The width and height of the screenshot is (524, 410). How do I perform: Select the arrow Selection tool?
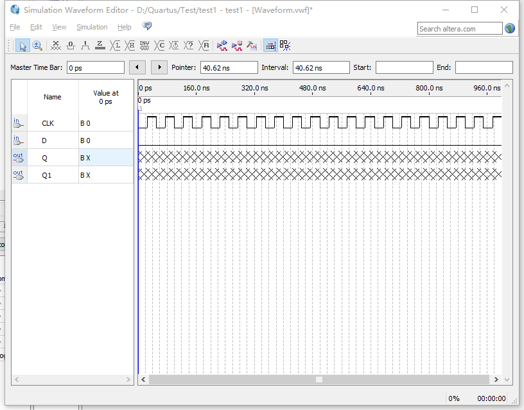[22, 46]
